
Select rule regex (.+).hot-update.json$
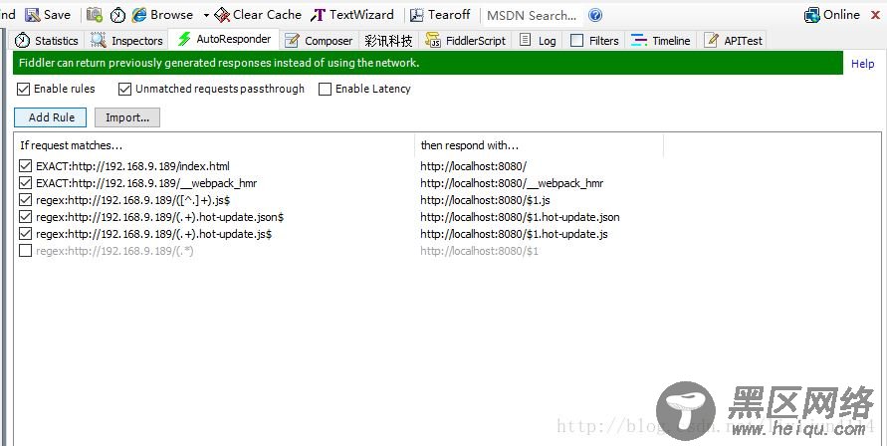click(159, 217)
